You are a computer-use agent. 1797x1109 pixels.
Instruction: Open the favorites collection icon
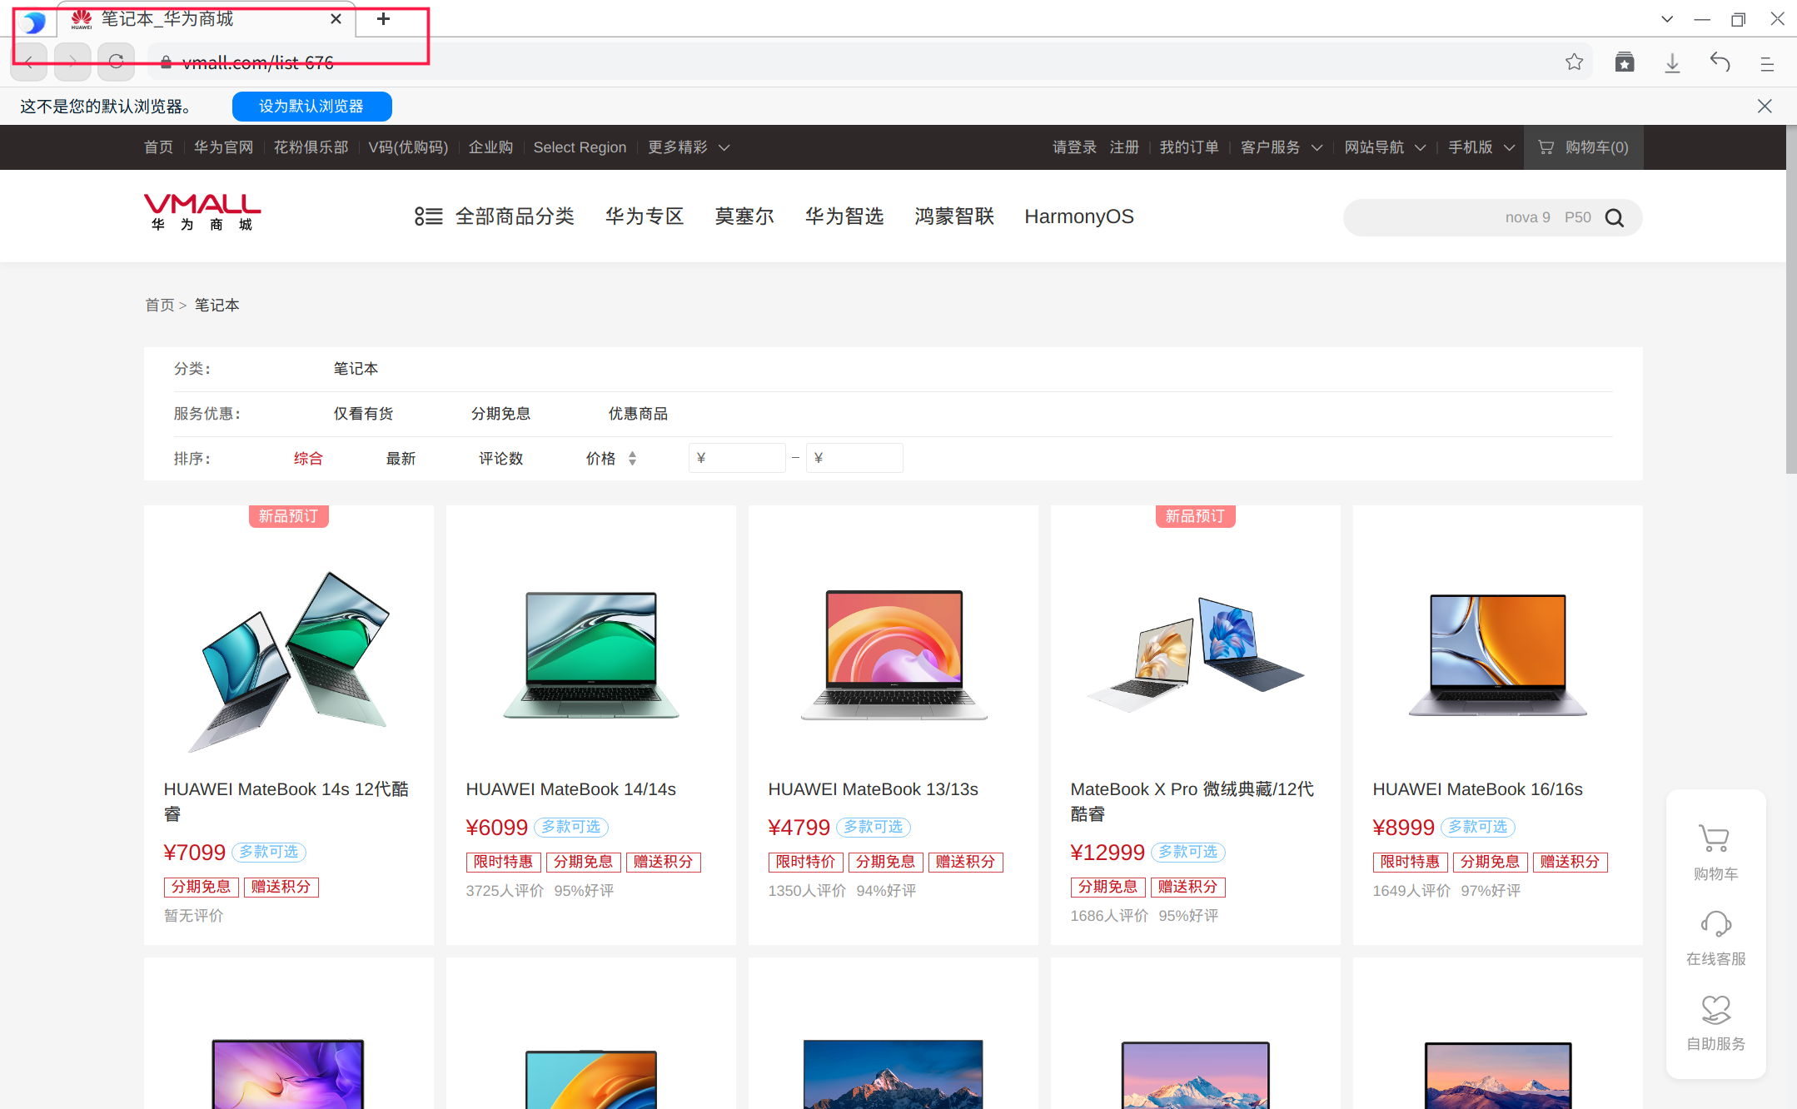point(1624,62)
